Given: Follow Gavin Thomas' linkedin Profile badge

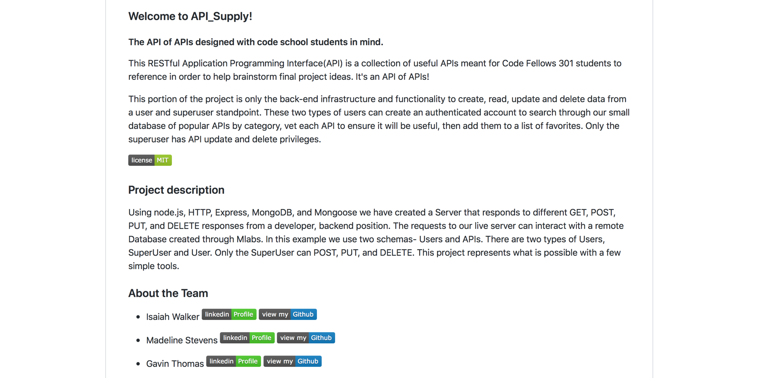Looking at the screenshot, I should 233,361.
